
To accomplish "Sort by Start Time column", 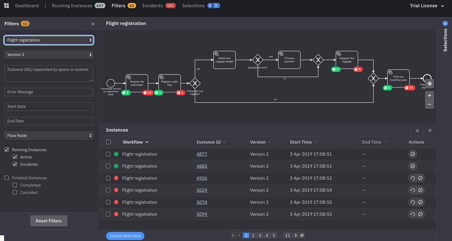I will pos(303,142).
